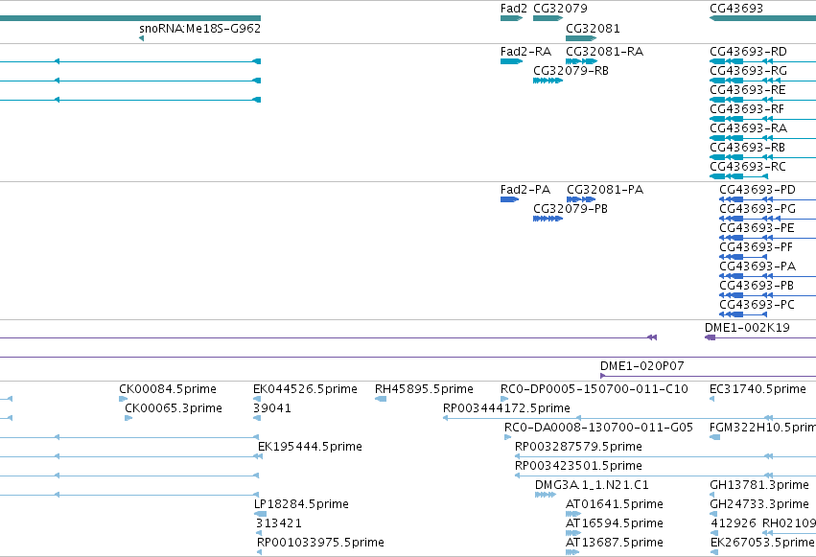Click the CG43693 gene label
816x557 pixels.
point(735,9)
